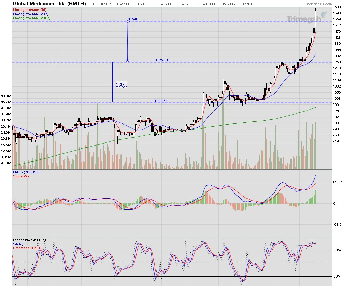Click the -63.61 MACD axis label
This screenshot has width=345, height=286.
(x=338, y=225)
